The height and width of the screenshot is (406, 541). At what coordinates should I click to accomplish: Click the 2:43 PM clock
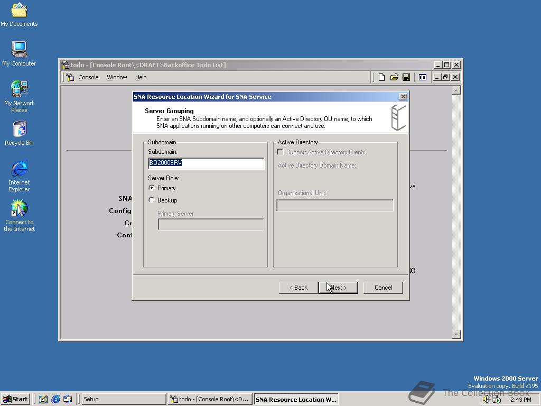[520, 400]
